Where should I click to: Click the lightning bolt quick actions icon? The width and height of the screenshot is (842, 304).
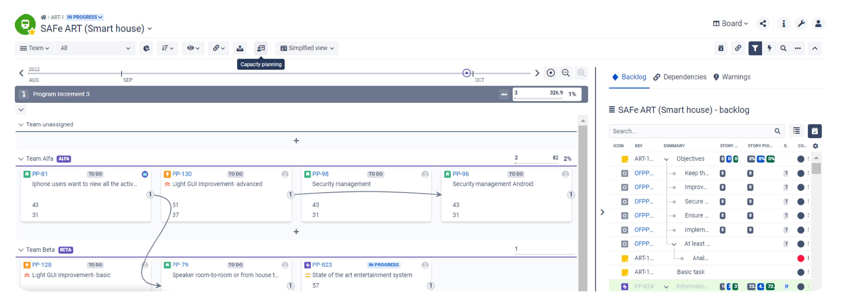769,48
